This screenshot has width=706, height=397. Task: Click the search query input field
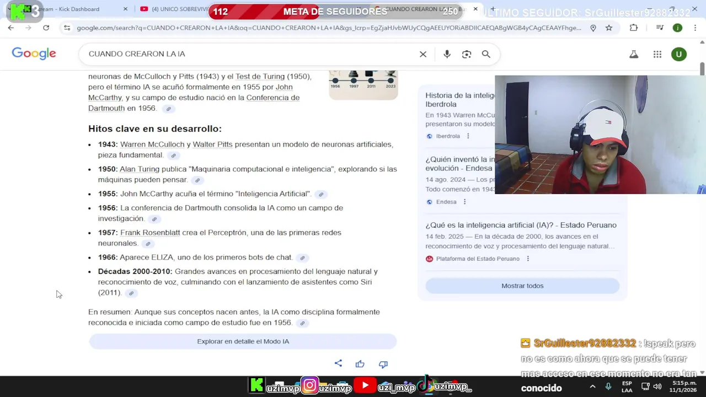coord(251,54)
